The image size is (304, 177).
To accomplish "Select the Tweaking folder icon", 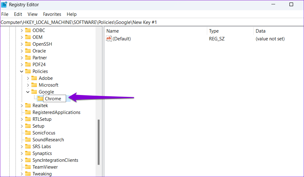I will pyautogui.click(x=28, y=174).
